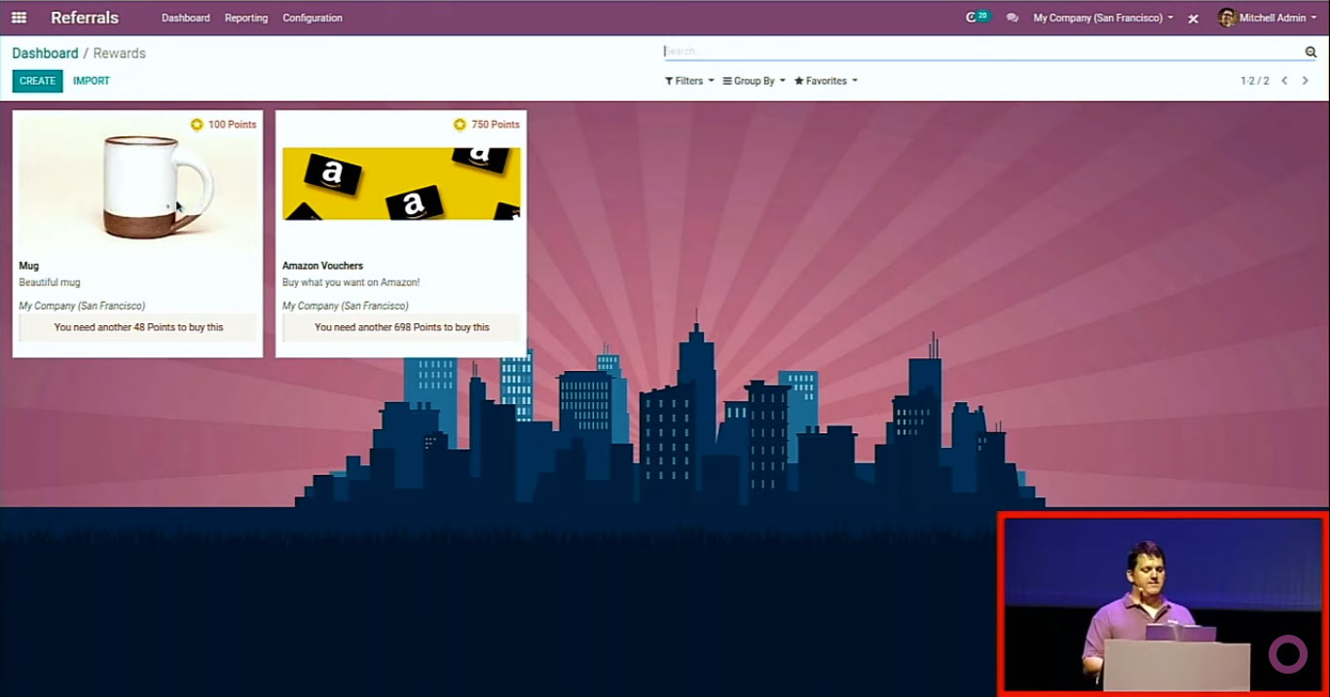This screenshot has width=1330, height=697.
Task: Open the Mitchell Admin user menu
Action: (1267, 18)
